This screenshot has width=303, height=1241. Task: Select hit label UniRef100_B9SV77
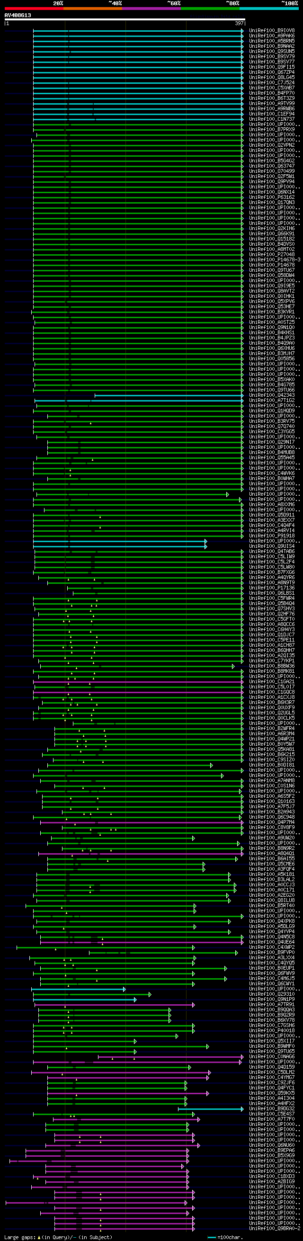[x=272, y=62]
